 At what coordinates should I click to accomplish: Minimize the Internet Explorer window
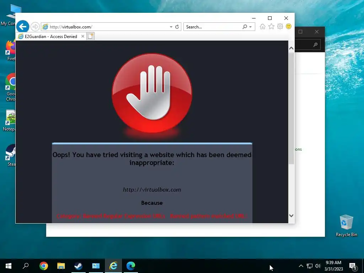(x=254, y=18)
